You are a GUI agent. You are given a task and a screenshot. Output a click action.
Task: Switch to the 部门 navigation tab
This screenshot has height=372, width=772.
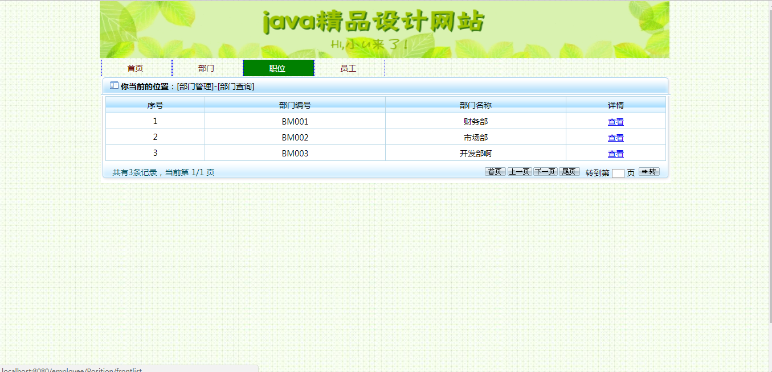click(206, 68)
